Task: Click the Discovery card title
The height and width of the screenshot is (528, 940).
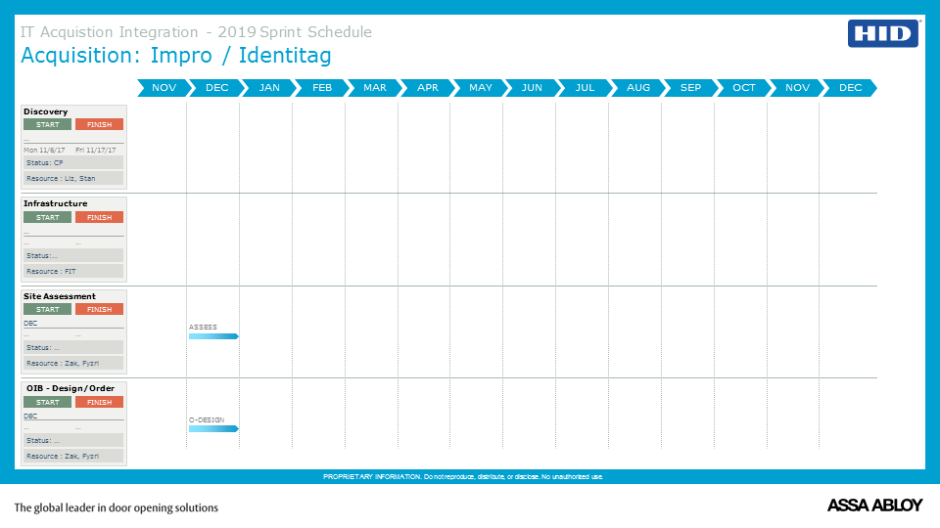Action: tap(46, 111)
